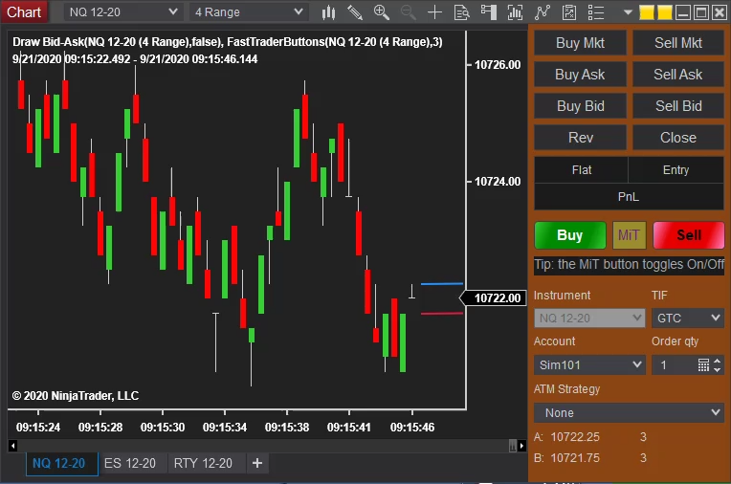Open the chart Properties list icon

coord(596,12)
